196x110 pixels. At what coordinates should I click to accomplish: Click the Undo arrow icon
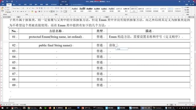[x=7, y=2]
